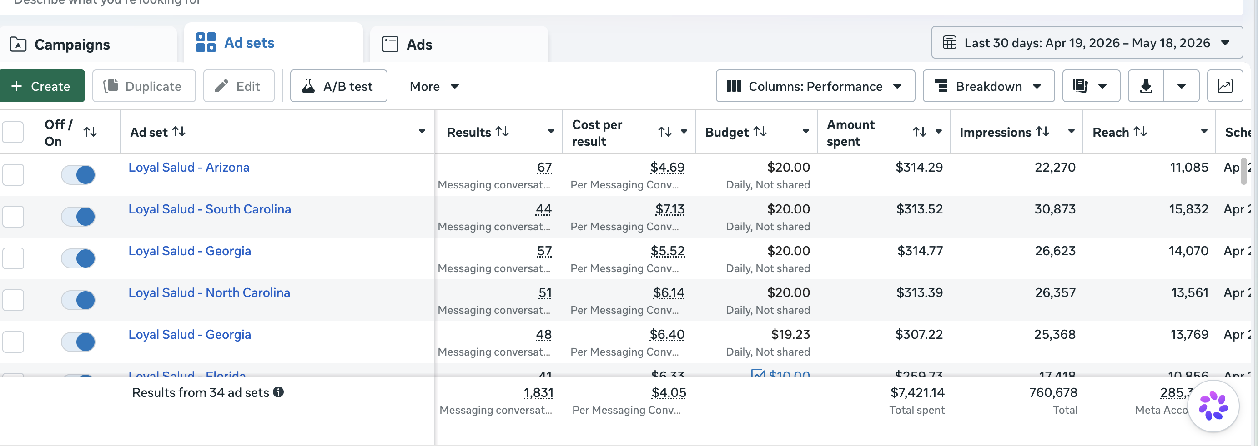Click the 67 results value for Arizona
The height and width of the screenshot is (446, 1258).
[544, 167]
